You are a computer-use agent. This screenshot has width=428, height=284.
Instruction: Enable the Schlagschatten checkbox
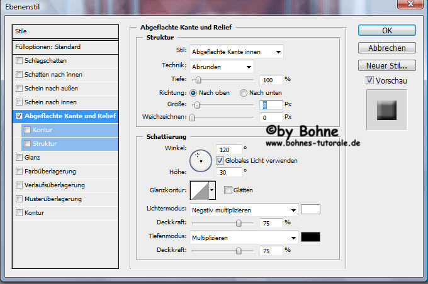[x=20, y=61]
